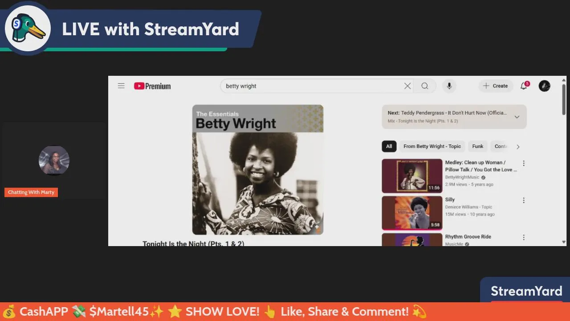Select the All filter chip
The image size is (570, 321).
pos(389,146)
